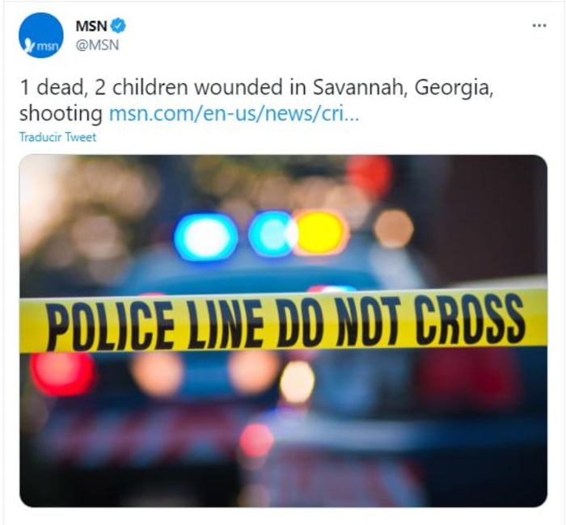Open the @MSN handle link
566x525 pixels.
(97, 45)
